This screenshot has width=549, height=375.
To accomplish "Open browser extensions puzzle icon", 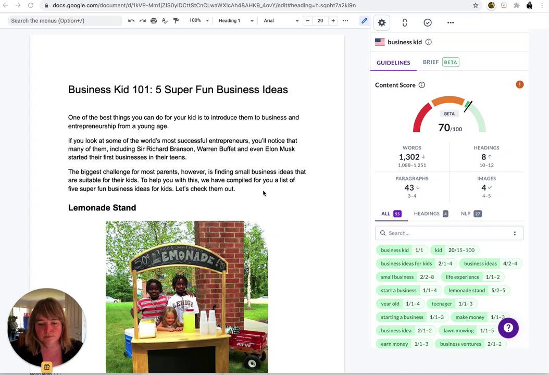I will [x=517, y=5].
